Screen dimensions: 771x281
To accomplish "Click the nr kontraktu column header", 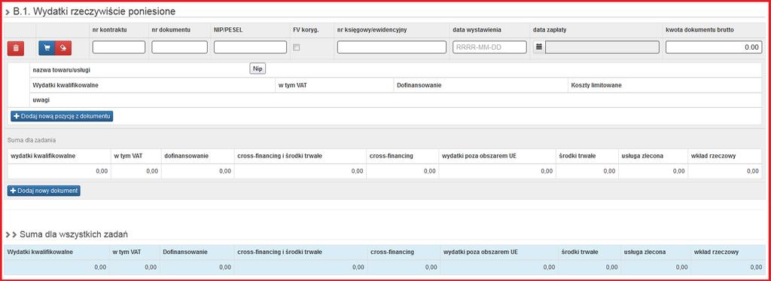I will tap(110, 29).
